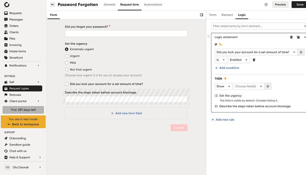Click the target icon next to IF field
306x175 pixels.
(x=301, y=52)
